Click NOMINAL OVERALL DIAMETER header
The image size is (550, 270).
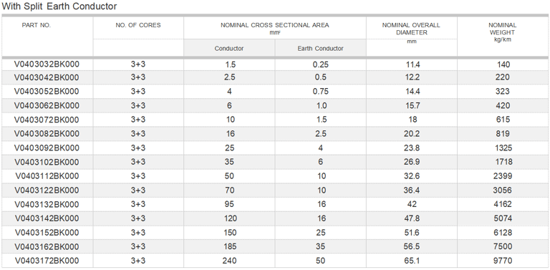(x=411, y=29)
